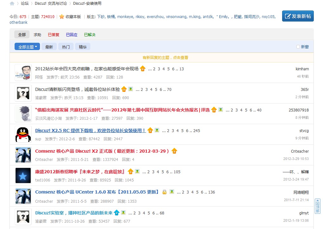Filter threads by 热门

point(66,47)
